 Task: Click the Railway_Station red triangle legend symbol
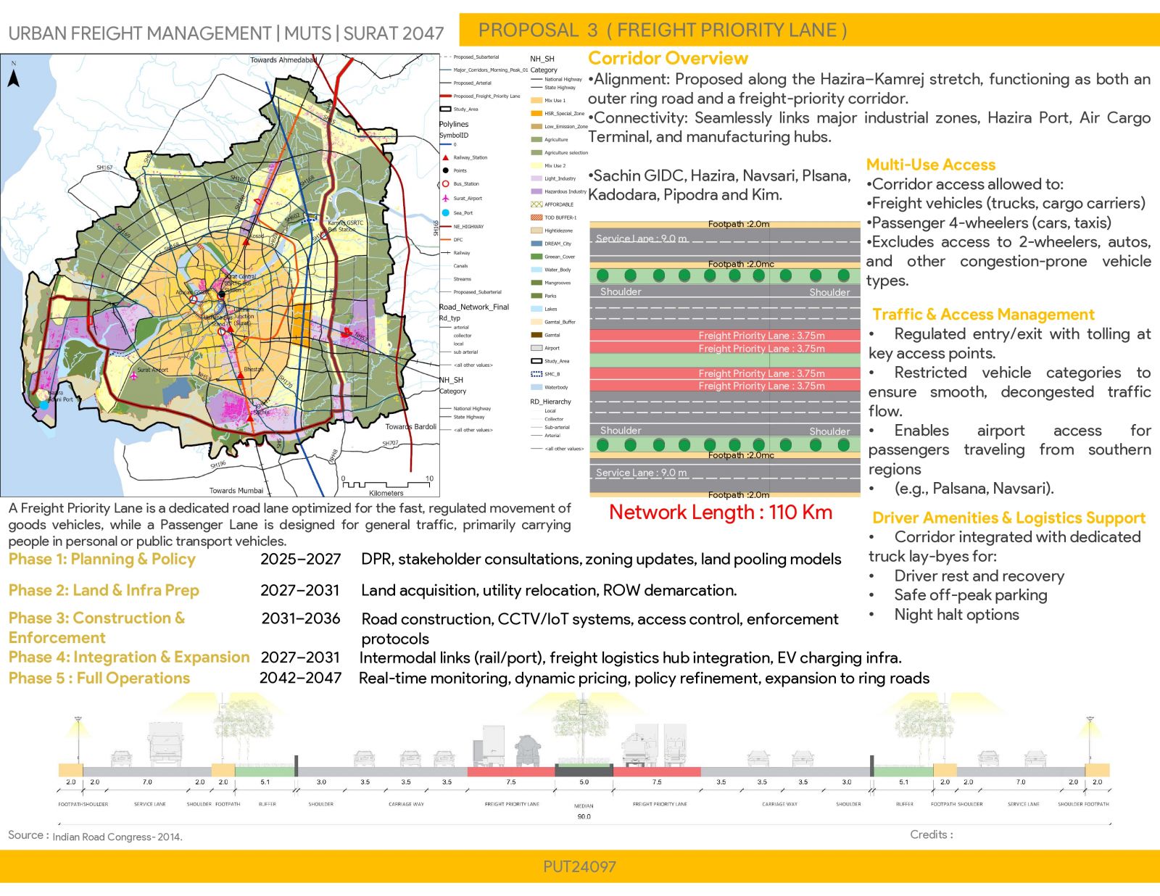tap(446, 157)
